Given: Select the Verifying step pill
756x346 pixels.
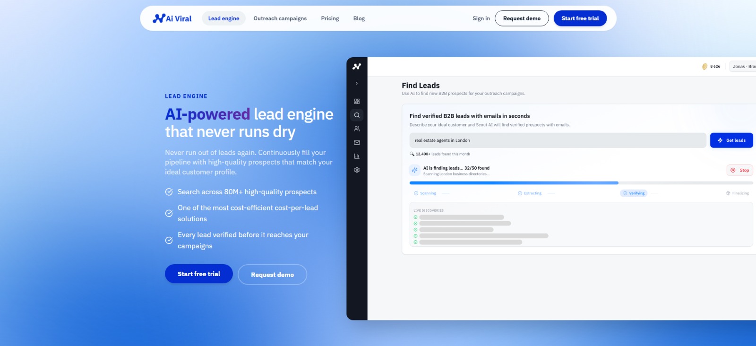Looking at the screenshot, I should [634, 193].
